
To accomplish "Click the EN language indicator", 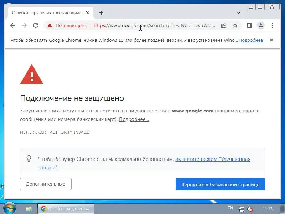I will 230,208.
